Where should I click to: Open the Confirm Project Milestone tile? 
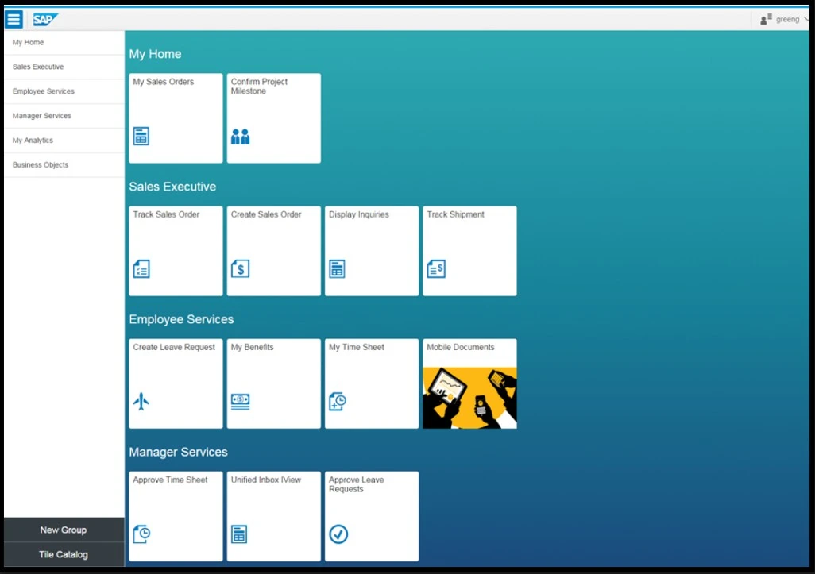pyautogui.click(x=273, y=117)
